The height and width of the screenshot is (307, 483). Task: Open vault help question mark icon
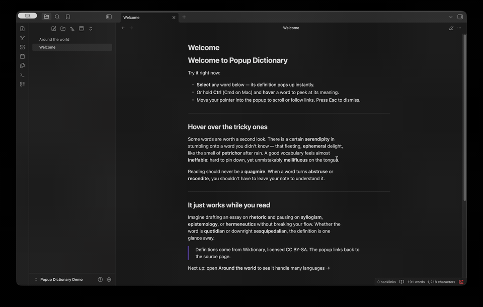(x=100, y=279)
